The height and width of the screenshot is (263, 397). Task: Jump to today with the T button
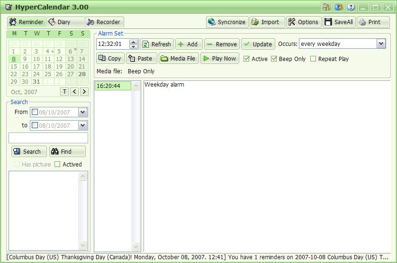tap(64, 92)
